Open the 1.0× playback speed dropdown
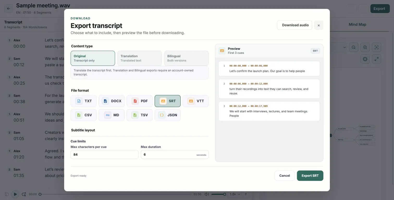This screenshot has width=394, height=200. click(x=235, y=194)
